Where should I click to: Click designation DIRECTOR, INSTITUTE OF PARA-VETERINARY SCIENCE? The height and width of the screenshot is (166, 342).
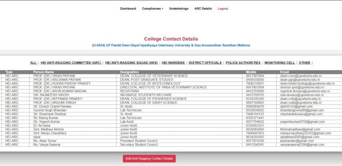click(163, 87)
